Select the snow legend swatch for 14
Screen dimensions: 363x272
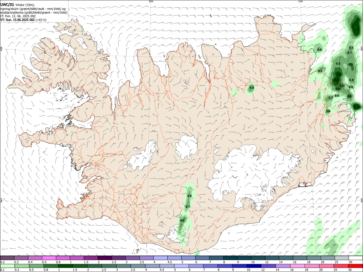tap(286, 258)
